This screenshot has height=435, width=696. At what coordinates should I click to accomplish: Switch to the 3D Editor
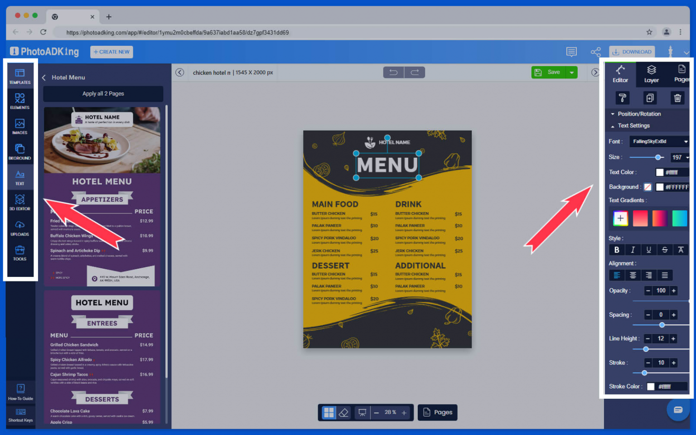[x=20, y=202]
